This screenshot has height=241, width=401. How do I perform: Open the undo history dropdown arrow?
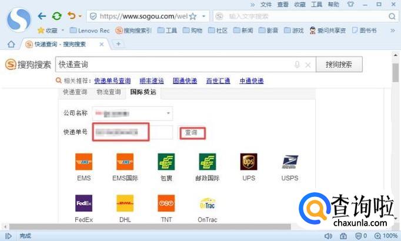[x=80, y=16]
